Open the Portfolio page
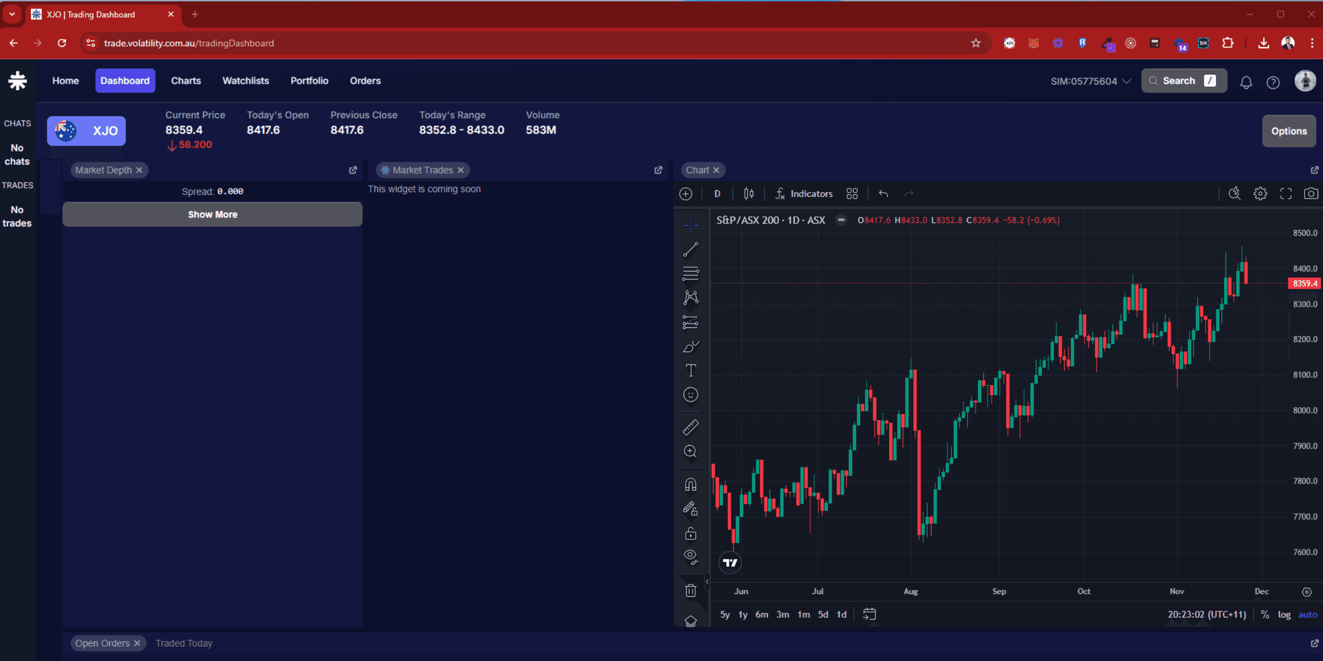Viewport: 1323px width, 661px height. [x=309, y=81]
